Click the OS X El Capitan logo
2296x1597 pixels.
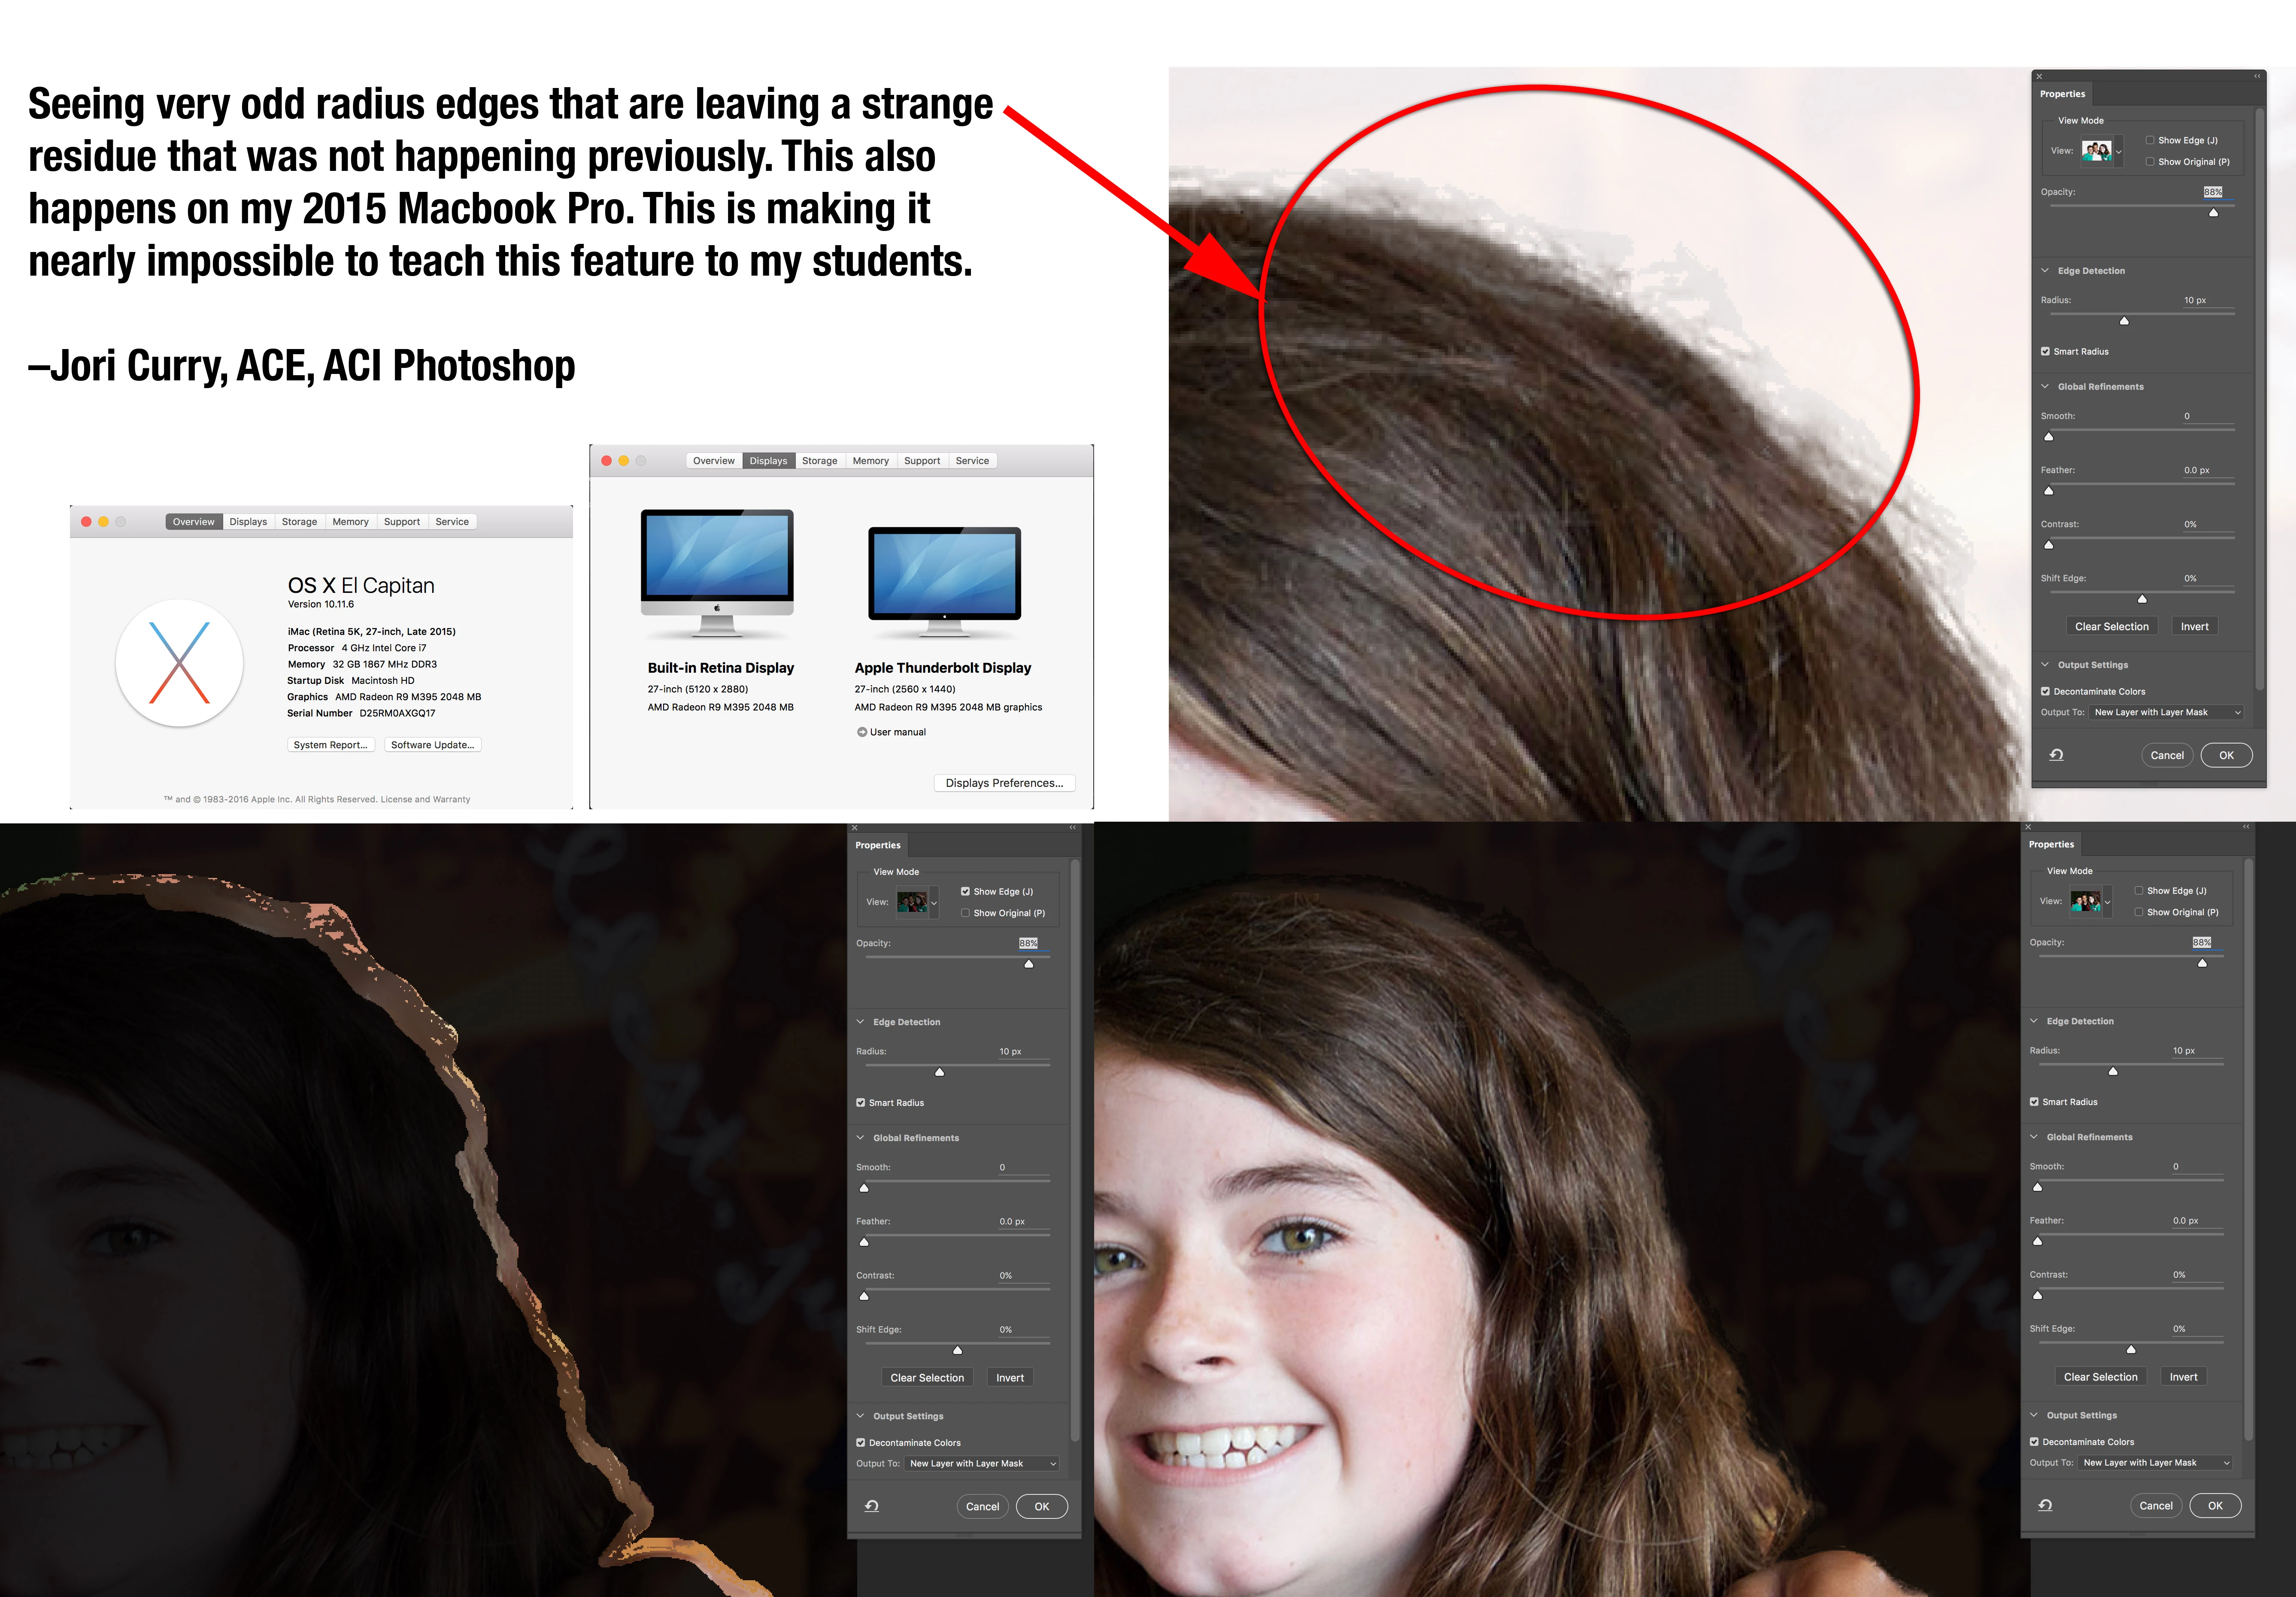[179, 662]
